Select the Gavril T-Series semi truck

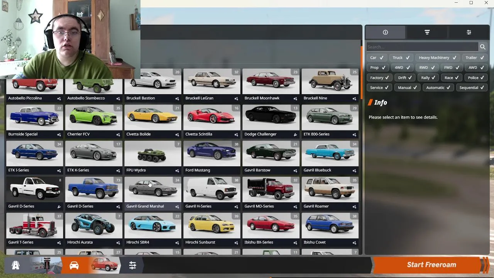[x=34, y=226]
